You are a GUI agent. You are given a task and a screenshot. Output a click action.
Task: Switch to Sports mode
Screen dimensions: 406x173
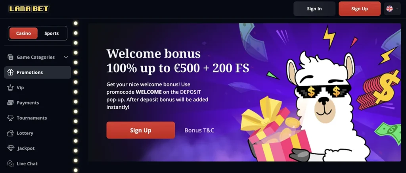(52, 33)
